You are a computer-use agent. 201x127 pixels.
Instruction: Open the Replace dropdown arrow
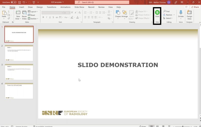point(174,15)
